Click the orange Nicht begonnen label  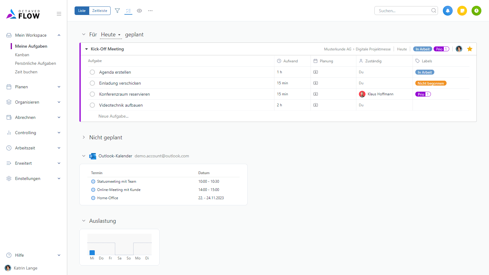coord(431,83)
